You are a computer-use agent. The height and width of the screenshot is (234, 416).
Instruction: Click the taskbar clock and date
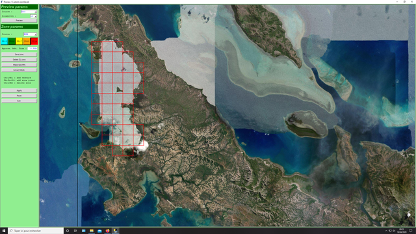402,231
